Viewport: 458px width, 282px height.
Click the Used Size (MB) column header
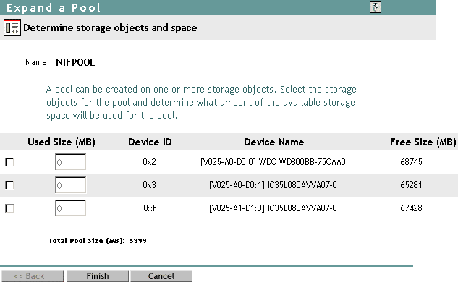pyautogui.click(x=62, y=142)
